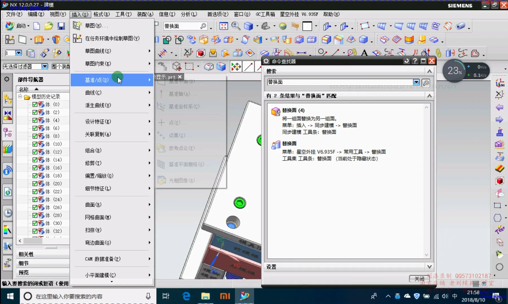Click the text annotation A icon
The height and width of the screenshot is (304, 508).
[x=364, y=53]
